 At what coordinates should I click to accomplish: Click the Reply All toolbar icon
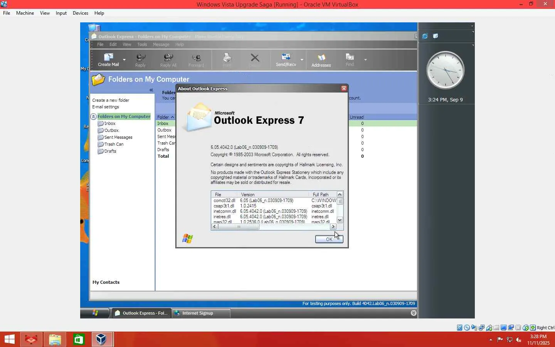168,58
